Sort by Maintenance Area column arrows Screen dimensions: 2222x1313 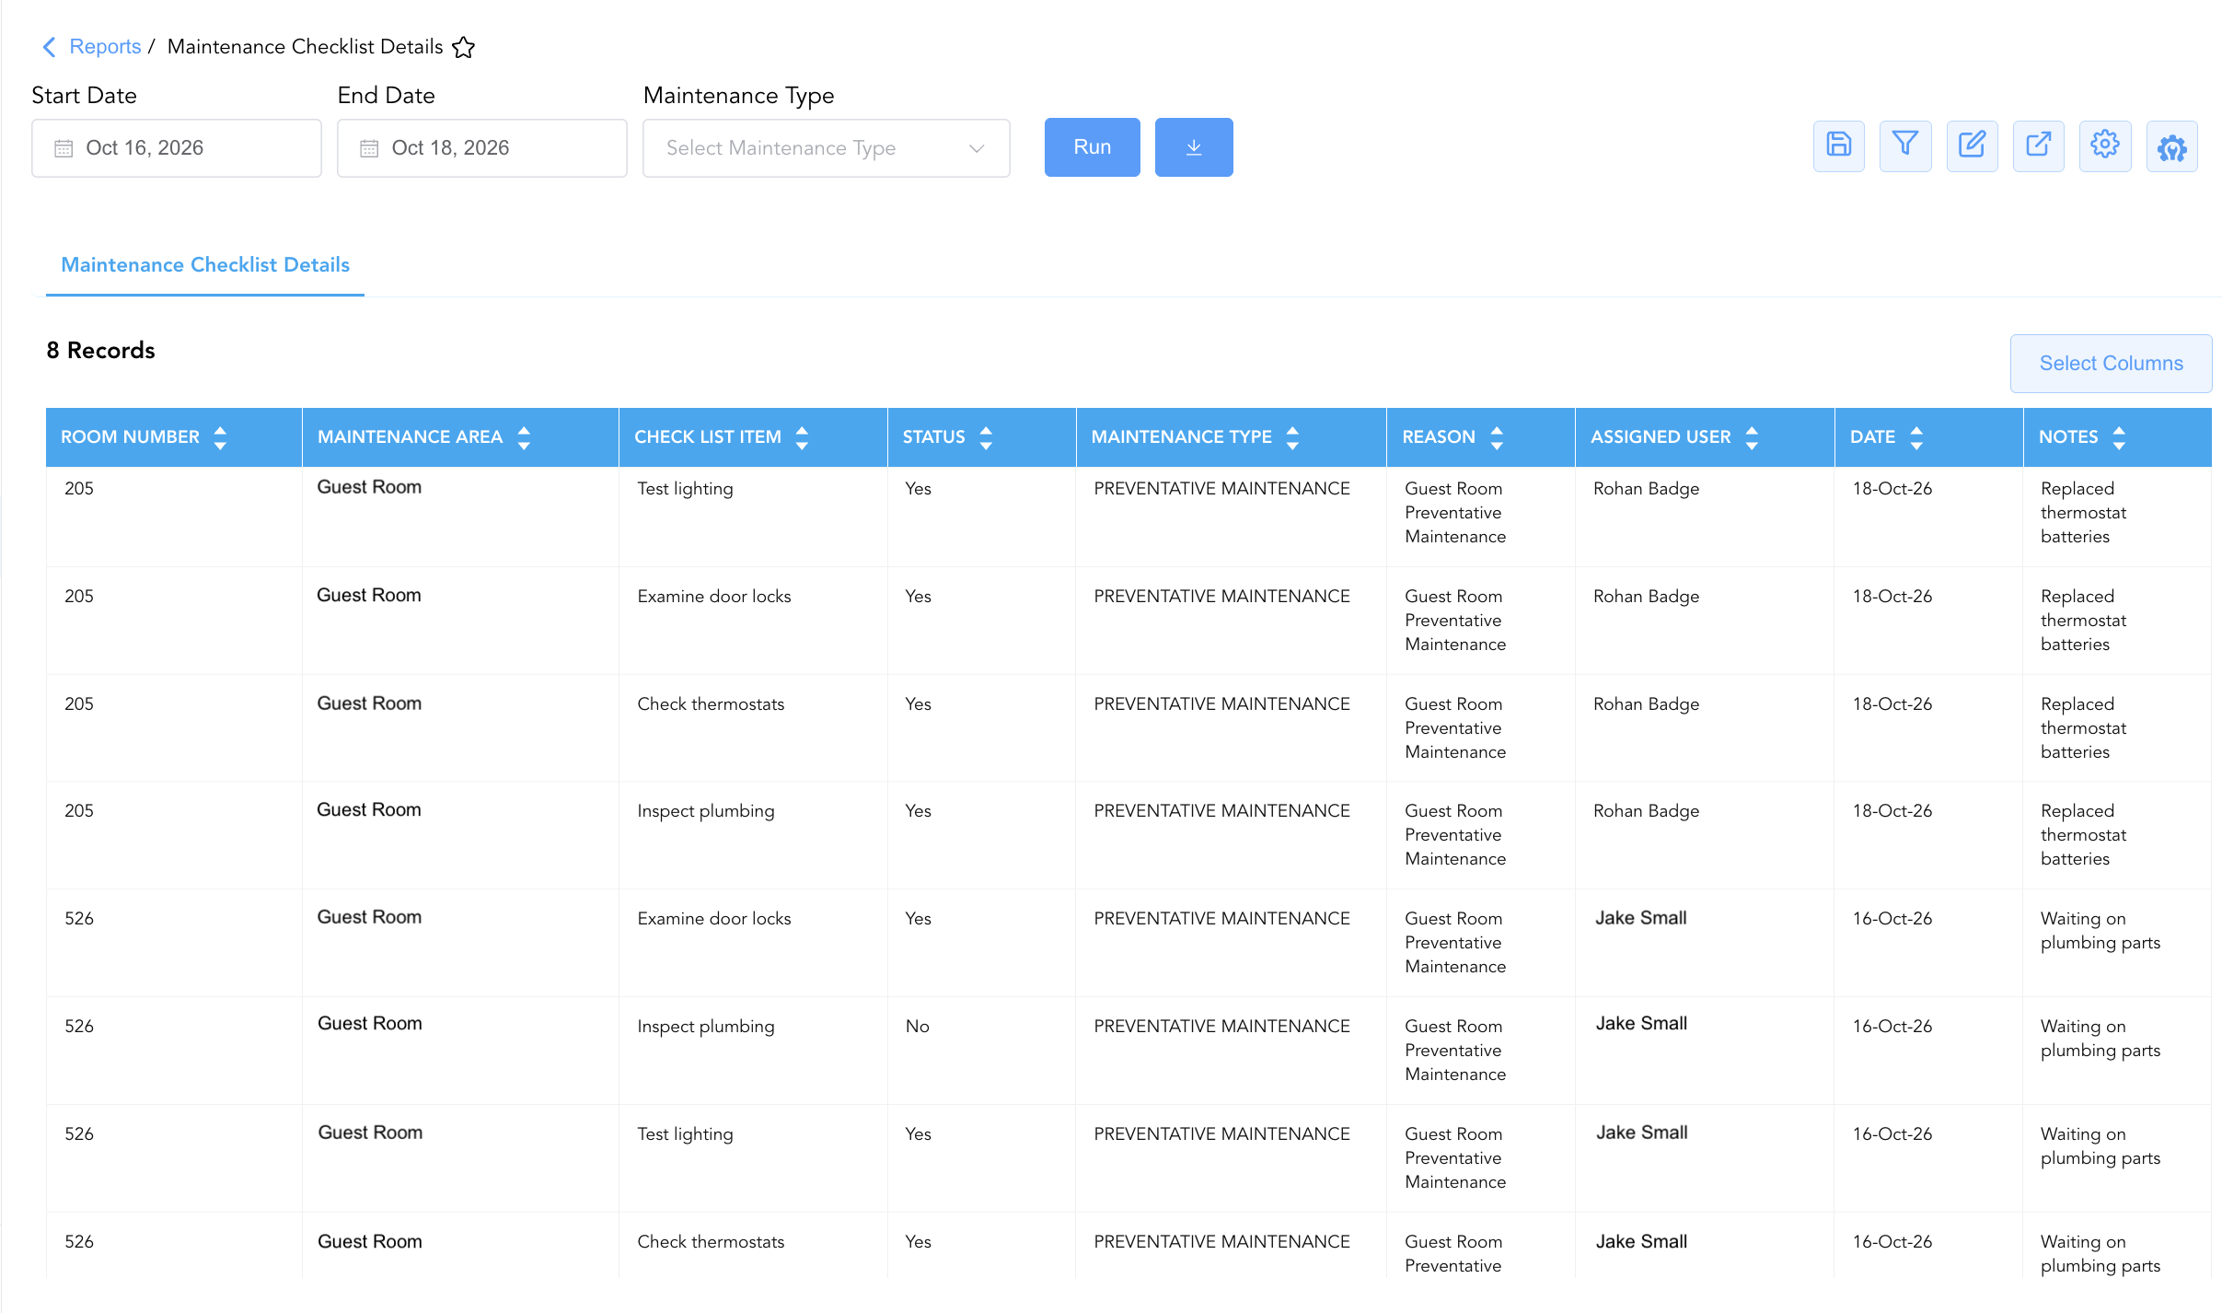[x=524, y=437]
